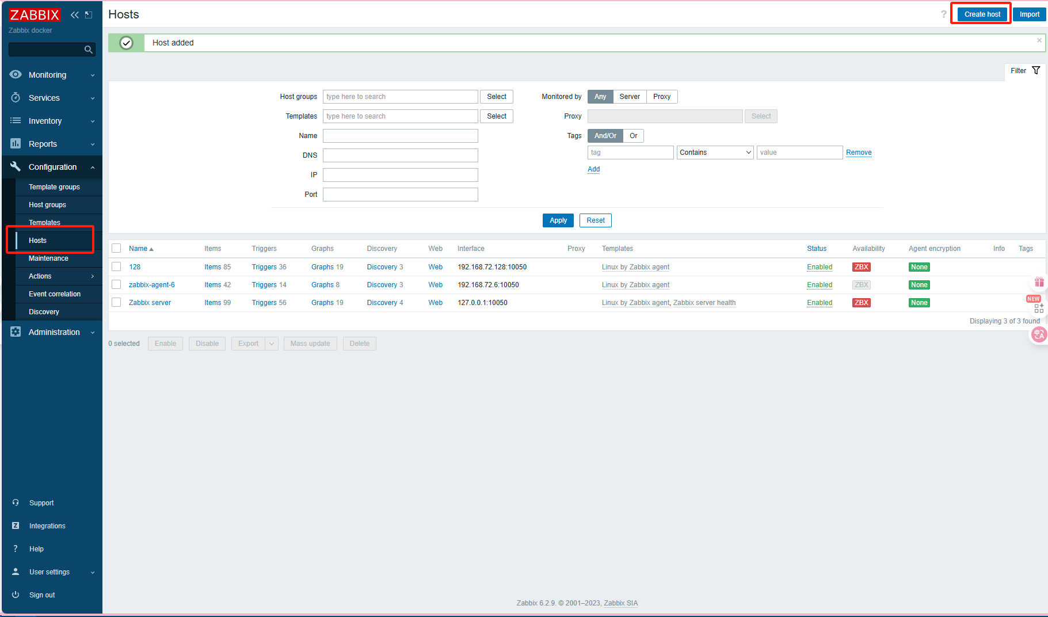Collapse sidebar with double-arrow icon
This screenshot has height=617, width=1048.
point(74,15)
